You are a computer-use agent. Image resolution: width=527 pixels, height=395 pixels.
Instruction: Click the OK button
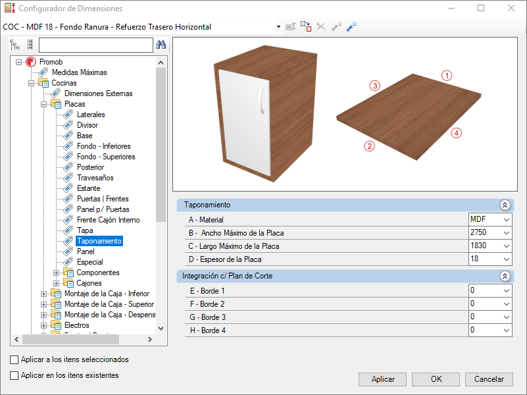click(436, 379)
